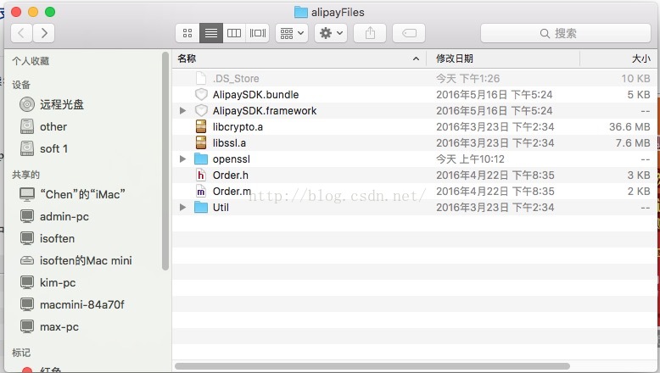Viewport: 660px width, 373px height.
Task: Click the isoften的Mac mini device icon
Action: (x=27, y=261)
